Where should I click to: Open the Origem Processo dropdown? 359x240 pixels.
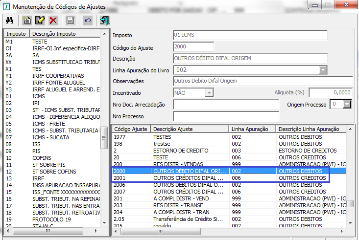(x=348, y=104)
